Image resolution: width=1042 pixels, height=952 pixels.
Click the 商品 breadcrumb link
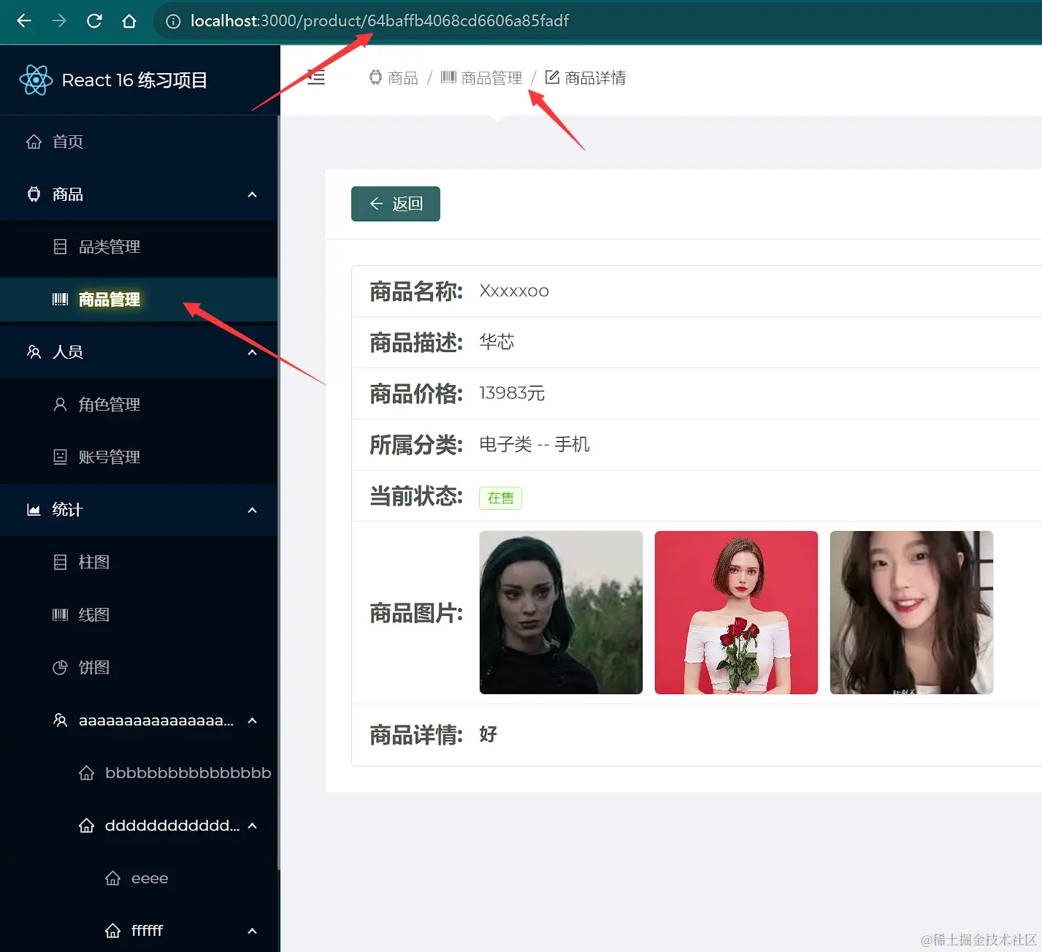click(403, 78)
